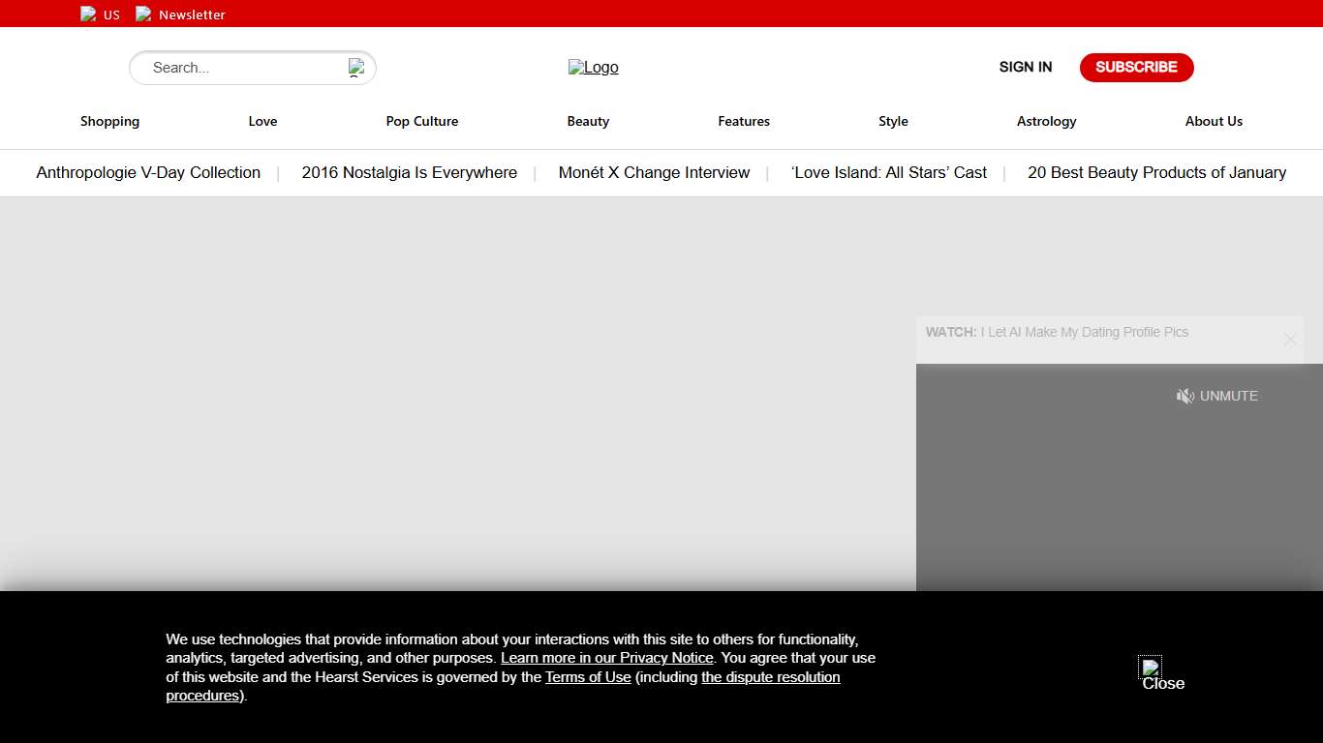Open the Shopping menu
The height and width of the screenshot is (743, 1323).
tap(109, 121)
